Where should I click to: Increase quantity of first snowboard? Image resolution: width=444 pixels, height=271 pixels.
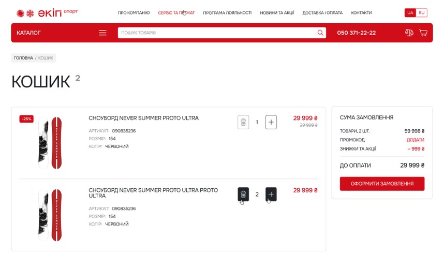[271, 122]
